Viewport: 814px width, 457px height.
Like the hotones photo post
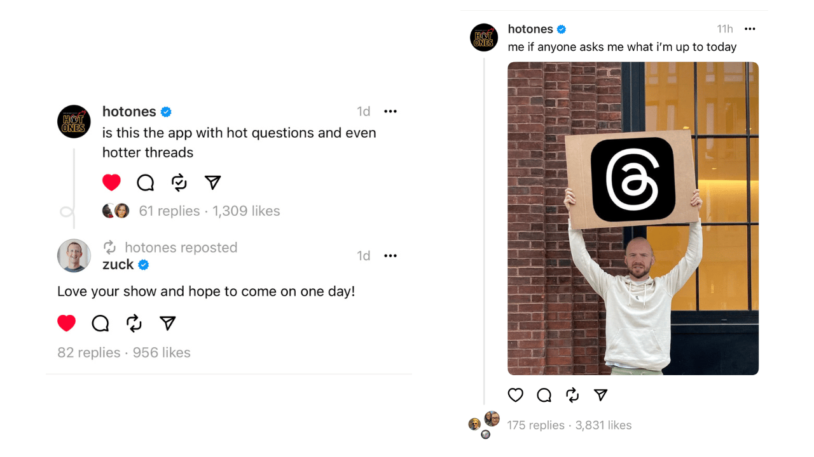tap(515, 395)
